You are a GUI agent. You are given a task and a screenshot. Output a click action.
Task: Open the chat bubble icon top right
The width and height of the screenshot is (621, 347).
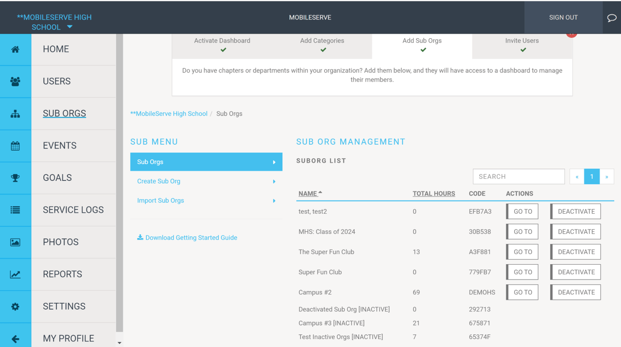coord(611,17)
